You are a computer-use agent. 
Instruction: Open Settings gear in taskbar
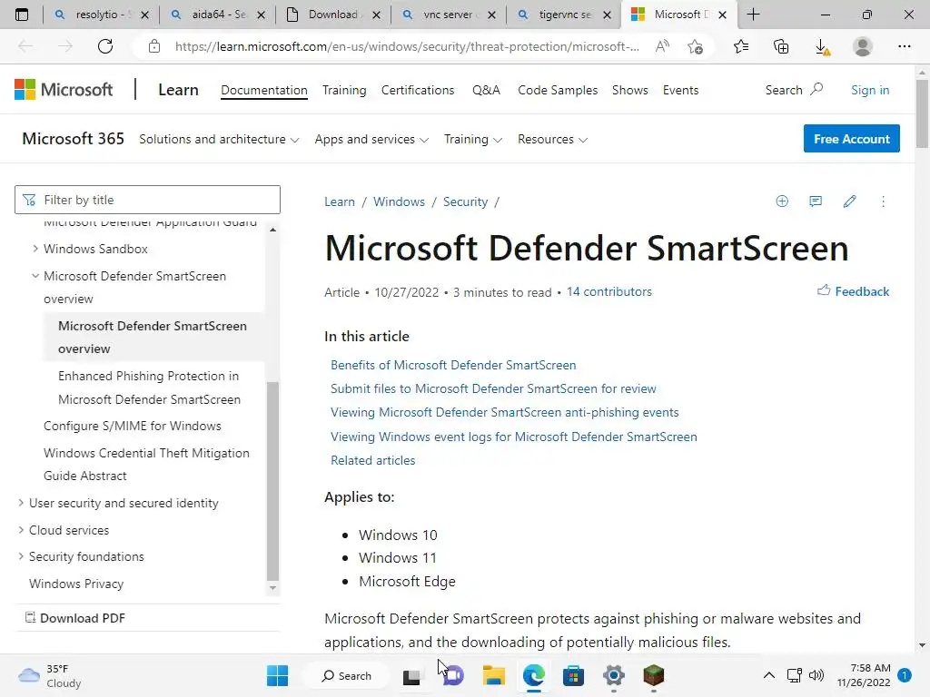(x=614, y=675)
